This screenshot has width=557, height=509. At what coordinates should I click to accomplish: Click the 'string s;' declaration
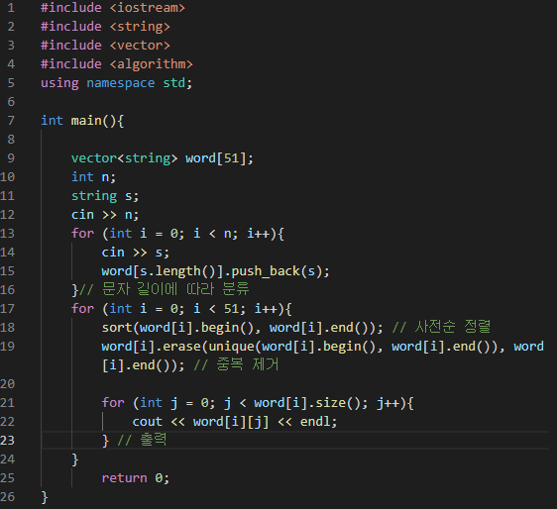[x=105, y=196]
